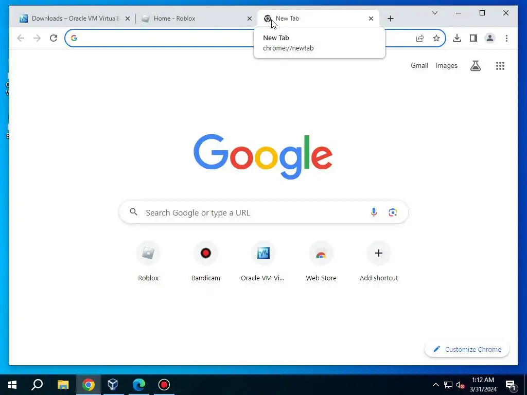Click the share page icon in address bar
527x395 pixels.
420,38
